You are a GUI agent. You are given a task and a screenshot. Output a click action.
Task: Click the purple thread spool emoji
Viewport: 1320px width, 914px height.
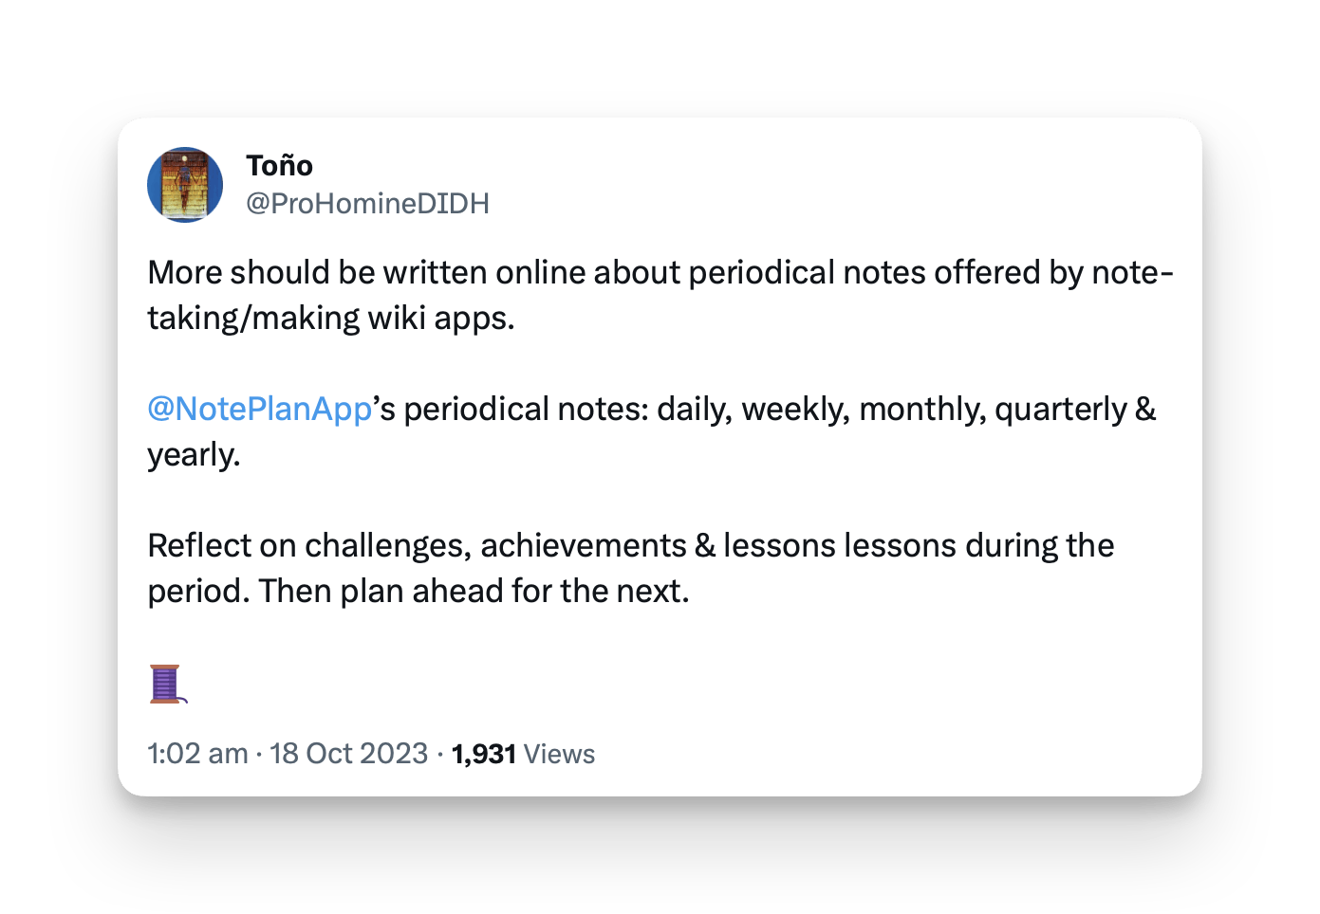[167, 684]
